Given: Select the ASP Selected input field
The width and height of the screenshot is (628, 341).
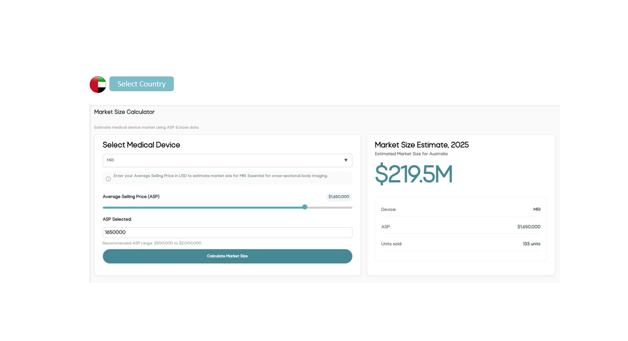Looking at the screenshot, I should [227, 232].
